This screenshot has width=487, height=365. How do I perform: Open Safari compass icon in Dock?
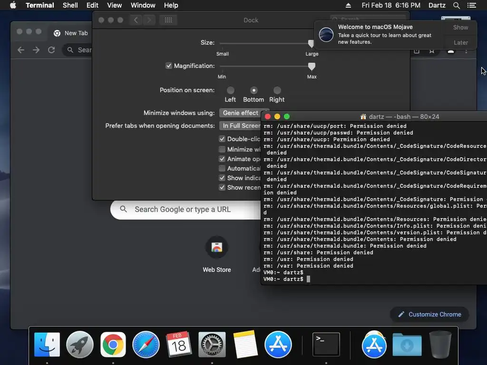tap(146, 345)
